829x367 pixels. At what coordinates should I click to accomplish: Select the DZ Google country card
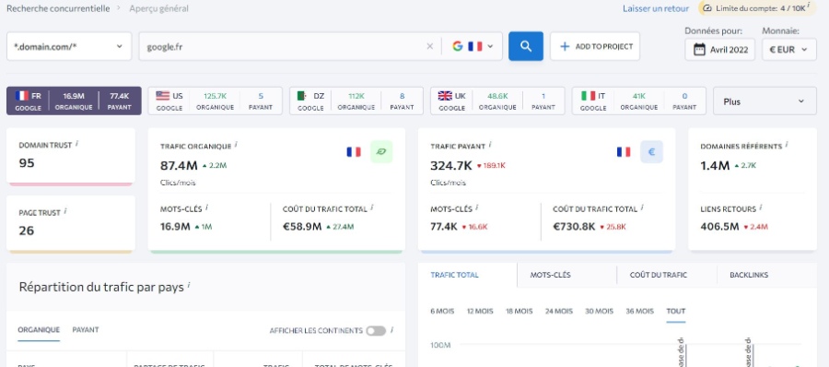point(356,101)
